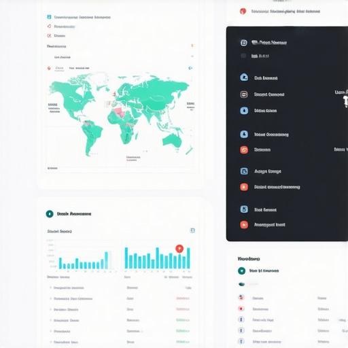Expand the first list row under the bar chart
Image resolution: width=348 pixels, height=348 pixels.
coord(51,288)
